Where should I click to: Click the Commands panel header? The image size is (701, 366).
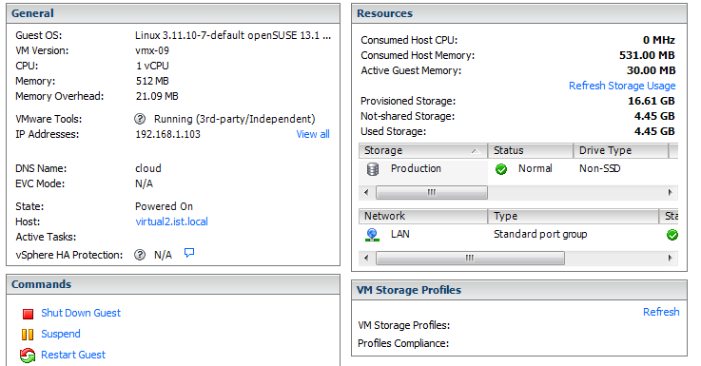[173, 284]
